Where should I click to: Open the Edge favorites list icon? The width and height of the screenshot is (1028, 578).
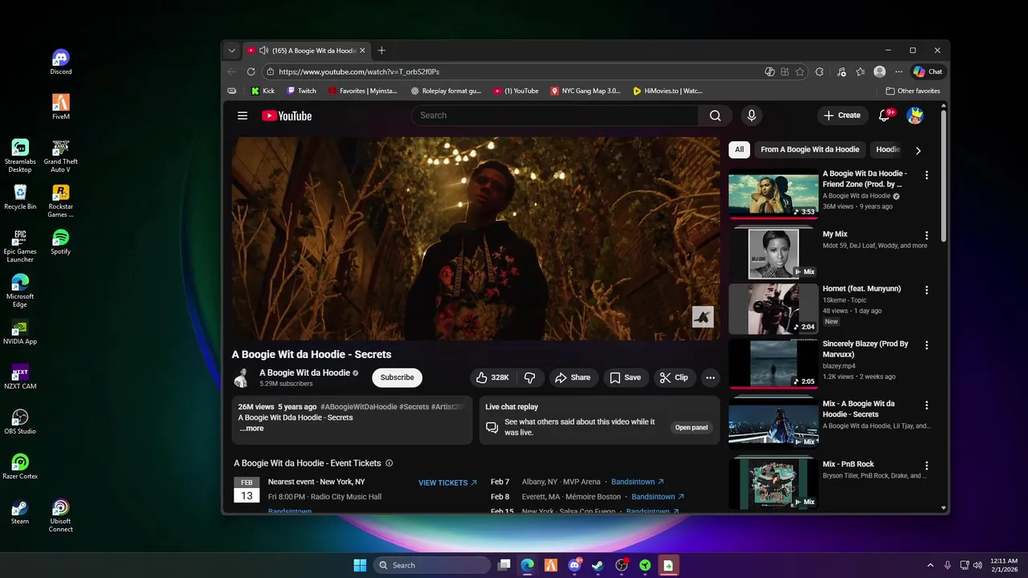click(x=860, y=71)
